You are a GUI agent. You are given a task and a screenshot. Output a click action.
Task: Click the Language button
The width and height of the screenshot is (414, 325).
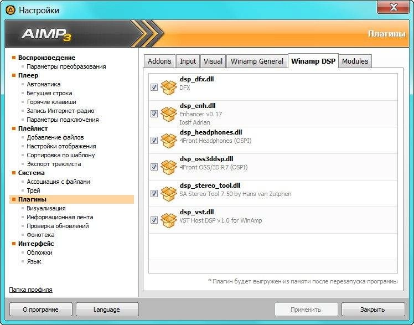[x=107, y=309]
